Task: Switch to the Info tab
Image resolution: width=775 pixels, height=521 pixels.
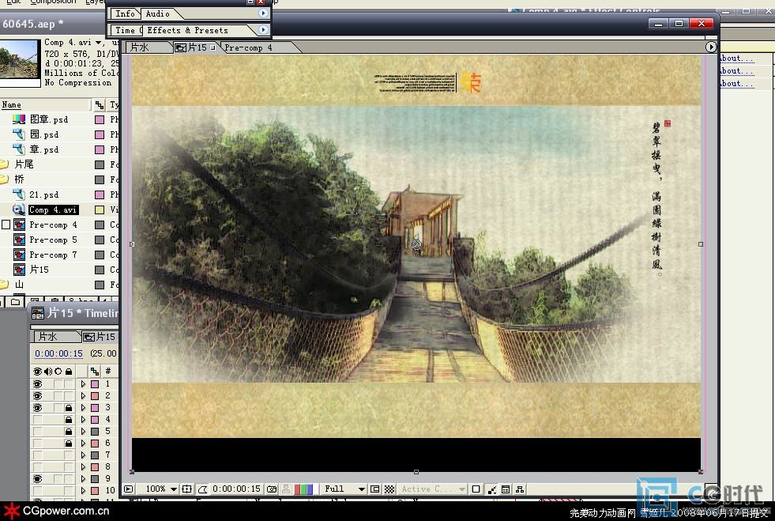Action: click(125, 14)
